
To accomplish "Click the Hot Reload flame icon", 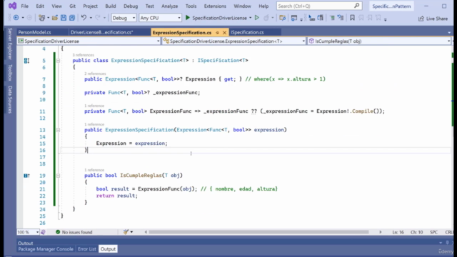I will (266, 18).
